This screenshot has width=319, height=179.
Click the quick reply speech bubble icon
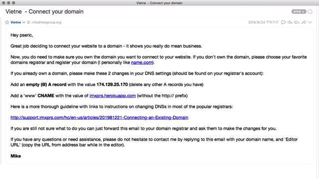tap(283, 22)
